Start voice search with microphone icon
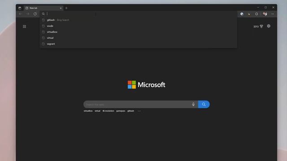The width and height of the screenshot is (287, 161). pyautogui.click(x=193, y=104)
